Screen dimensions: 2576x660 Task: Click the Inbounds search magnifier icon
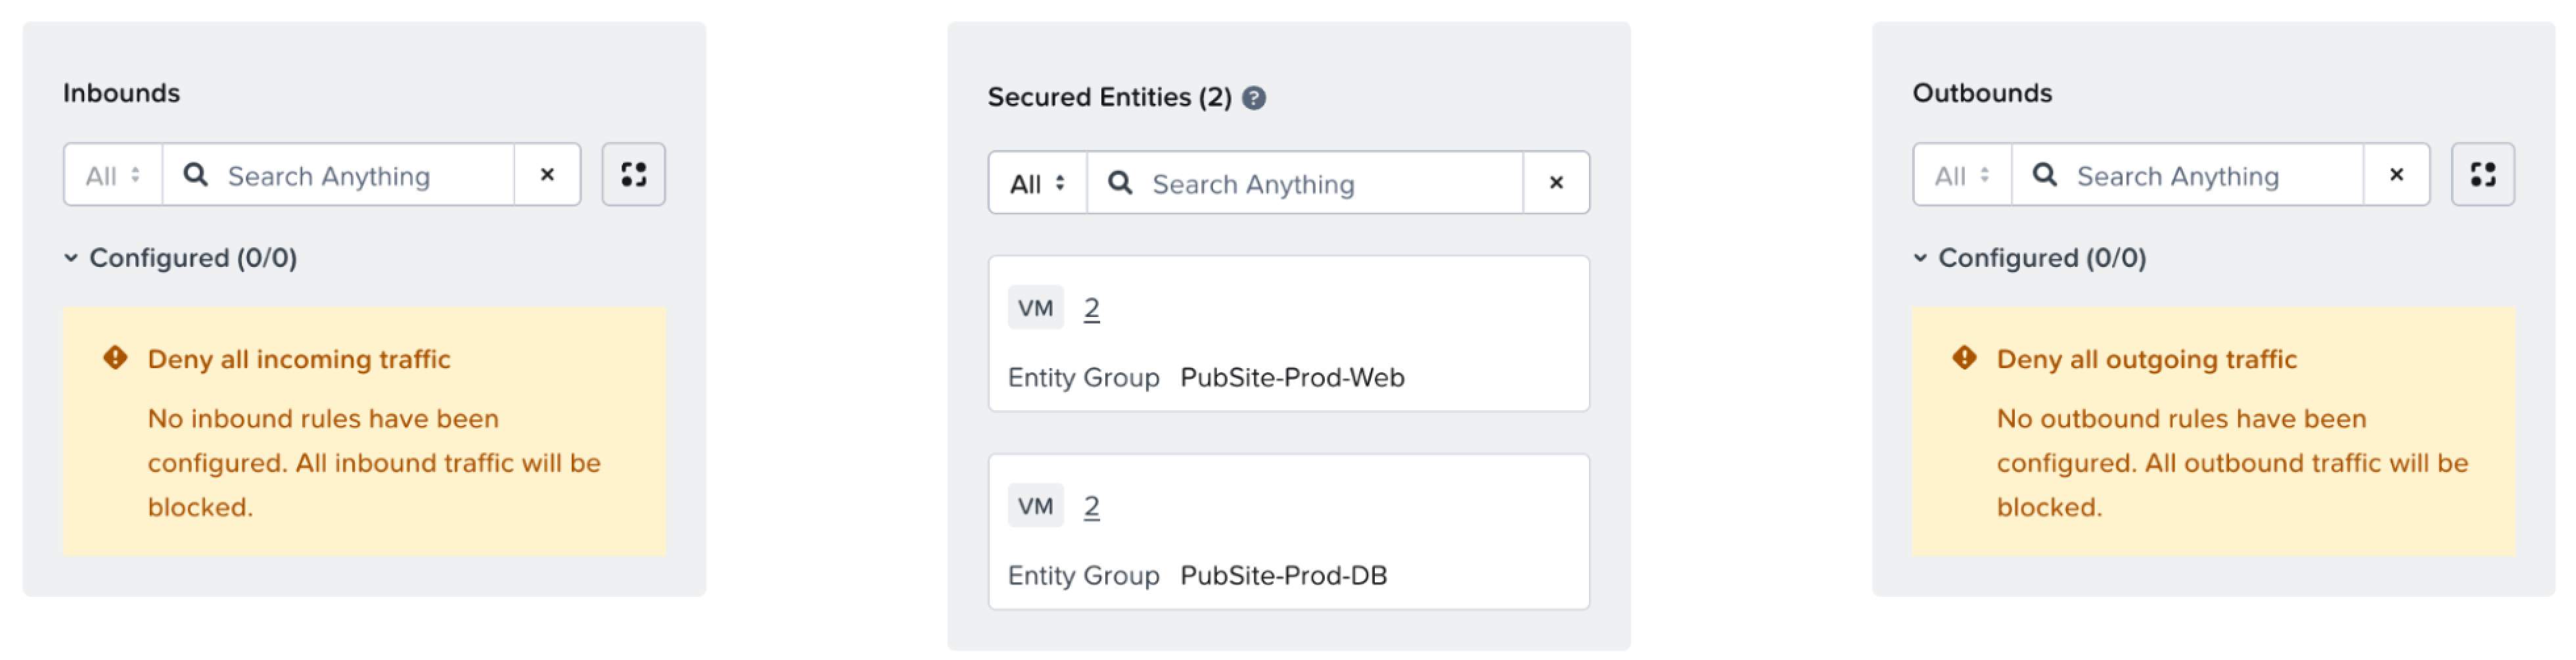[x=196, y=175]
